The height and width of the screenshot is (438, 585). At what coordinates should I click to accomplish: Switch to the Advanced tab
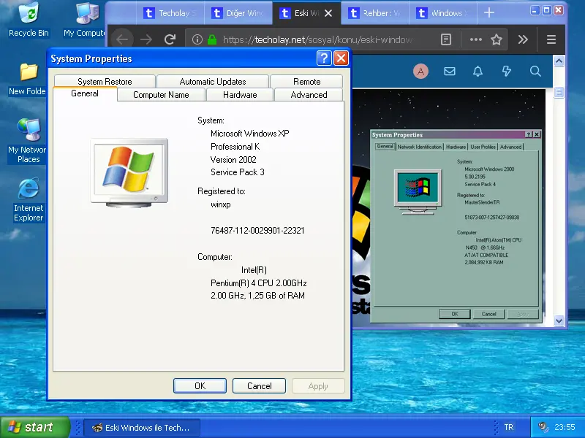(309, 95)
